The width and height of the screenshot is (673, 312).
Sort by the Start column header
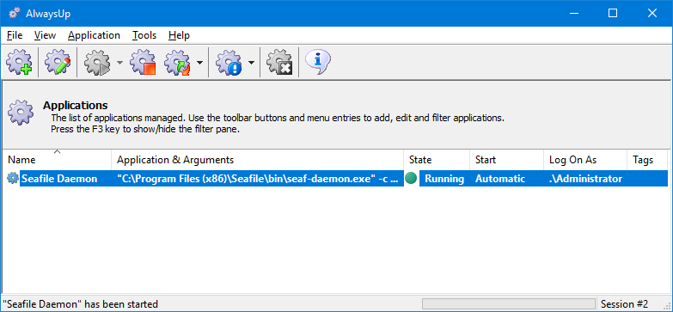click(506, 160)
